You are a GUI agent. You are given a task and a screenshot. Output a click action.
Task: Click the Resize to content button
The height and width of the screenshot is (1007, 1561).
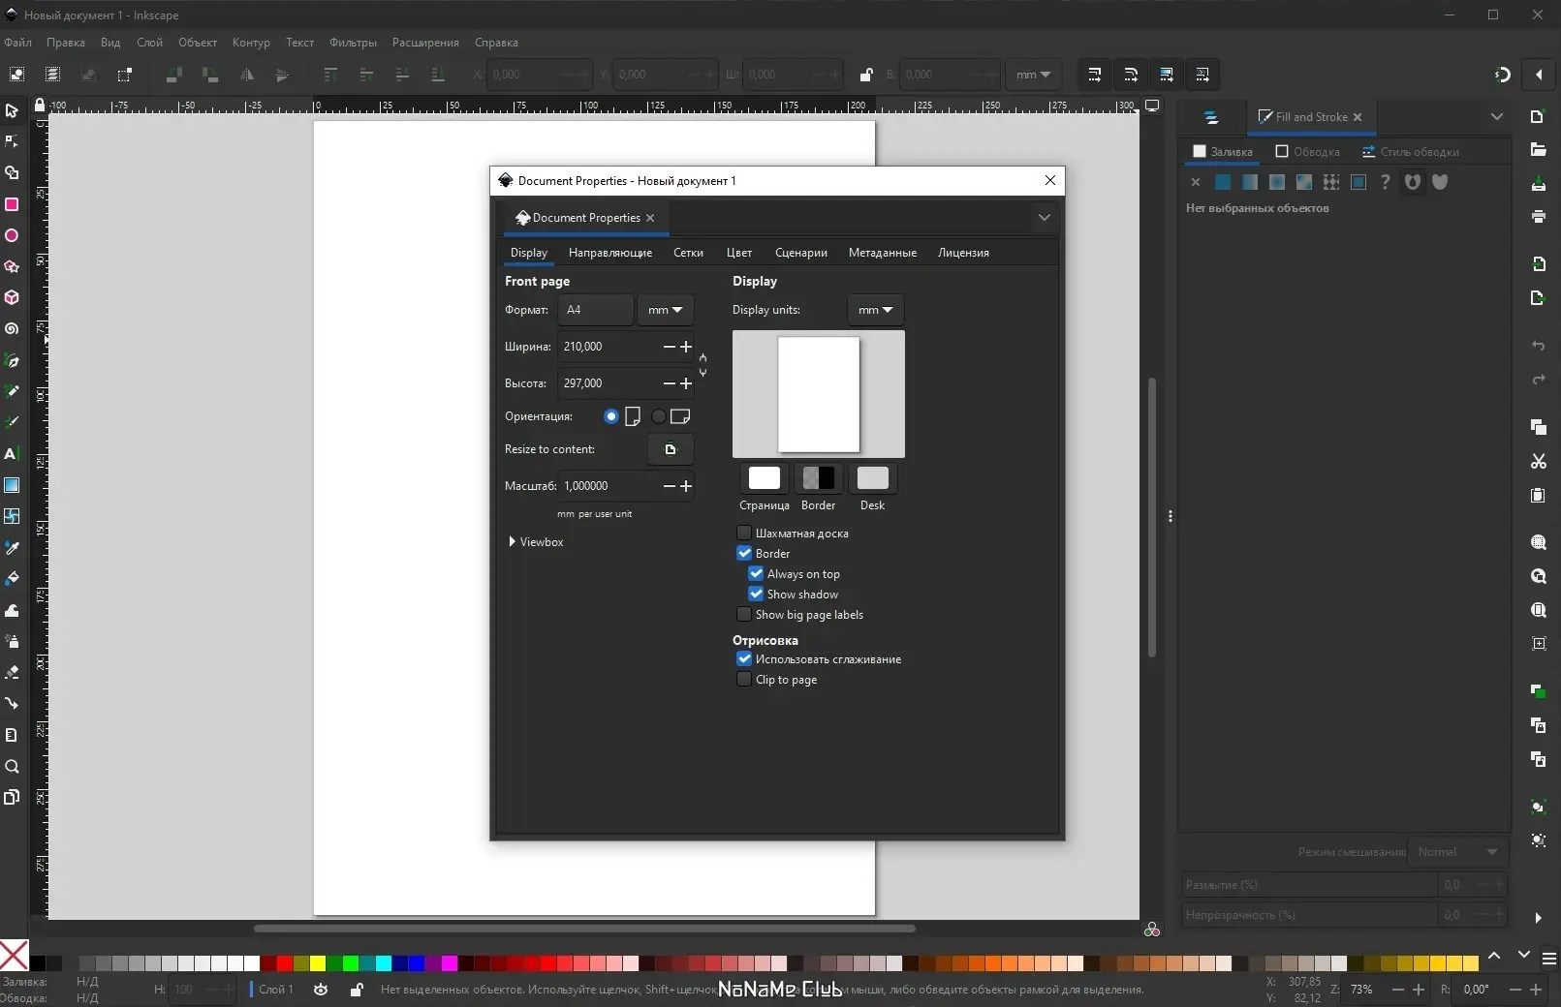click(x=670, y=449)
